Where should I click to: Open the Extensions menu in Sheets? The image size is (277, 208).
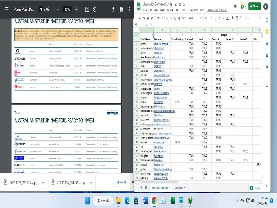pos(193,10)
